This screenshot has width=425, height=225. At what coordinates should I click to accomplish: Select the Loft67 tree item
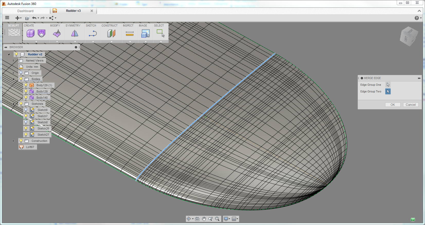coord(30,147)
